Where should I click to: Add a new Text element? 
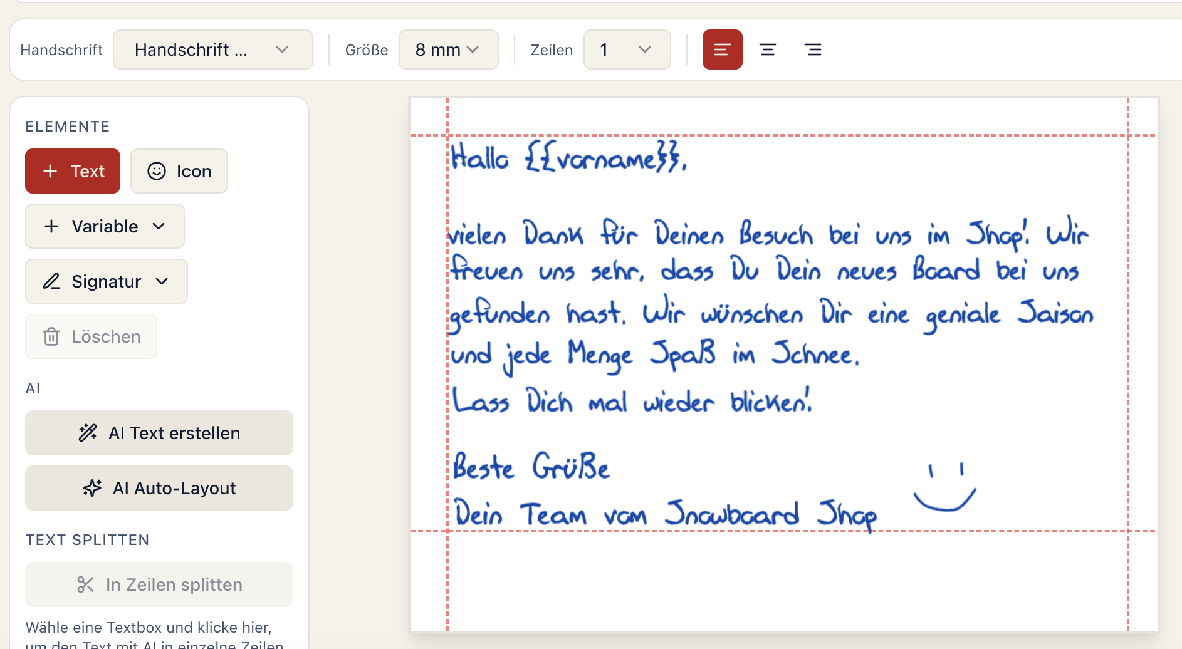tap(73, 171)
